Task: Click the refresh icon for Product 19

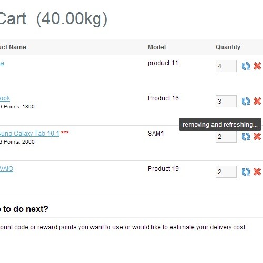Action: [246, 172]
